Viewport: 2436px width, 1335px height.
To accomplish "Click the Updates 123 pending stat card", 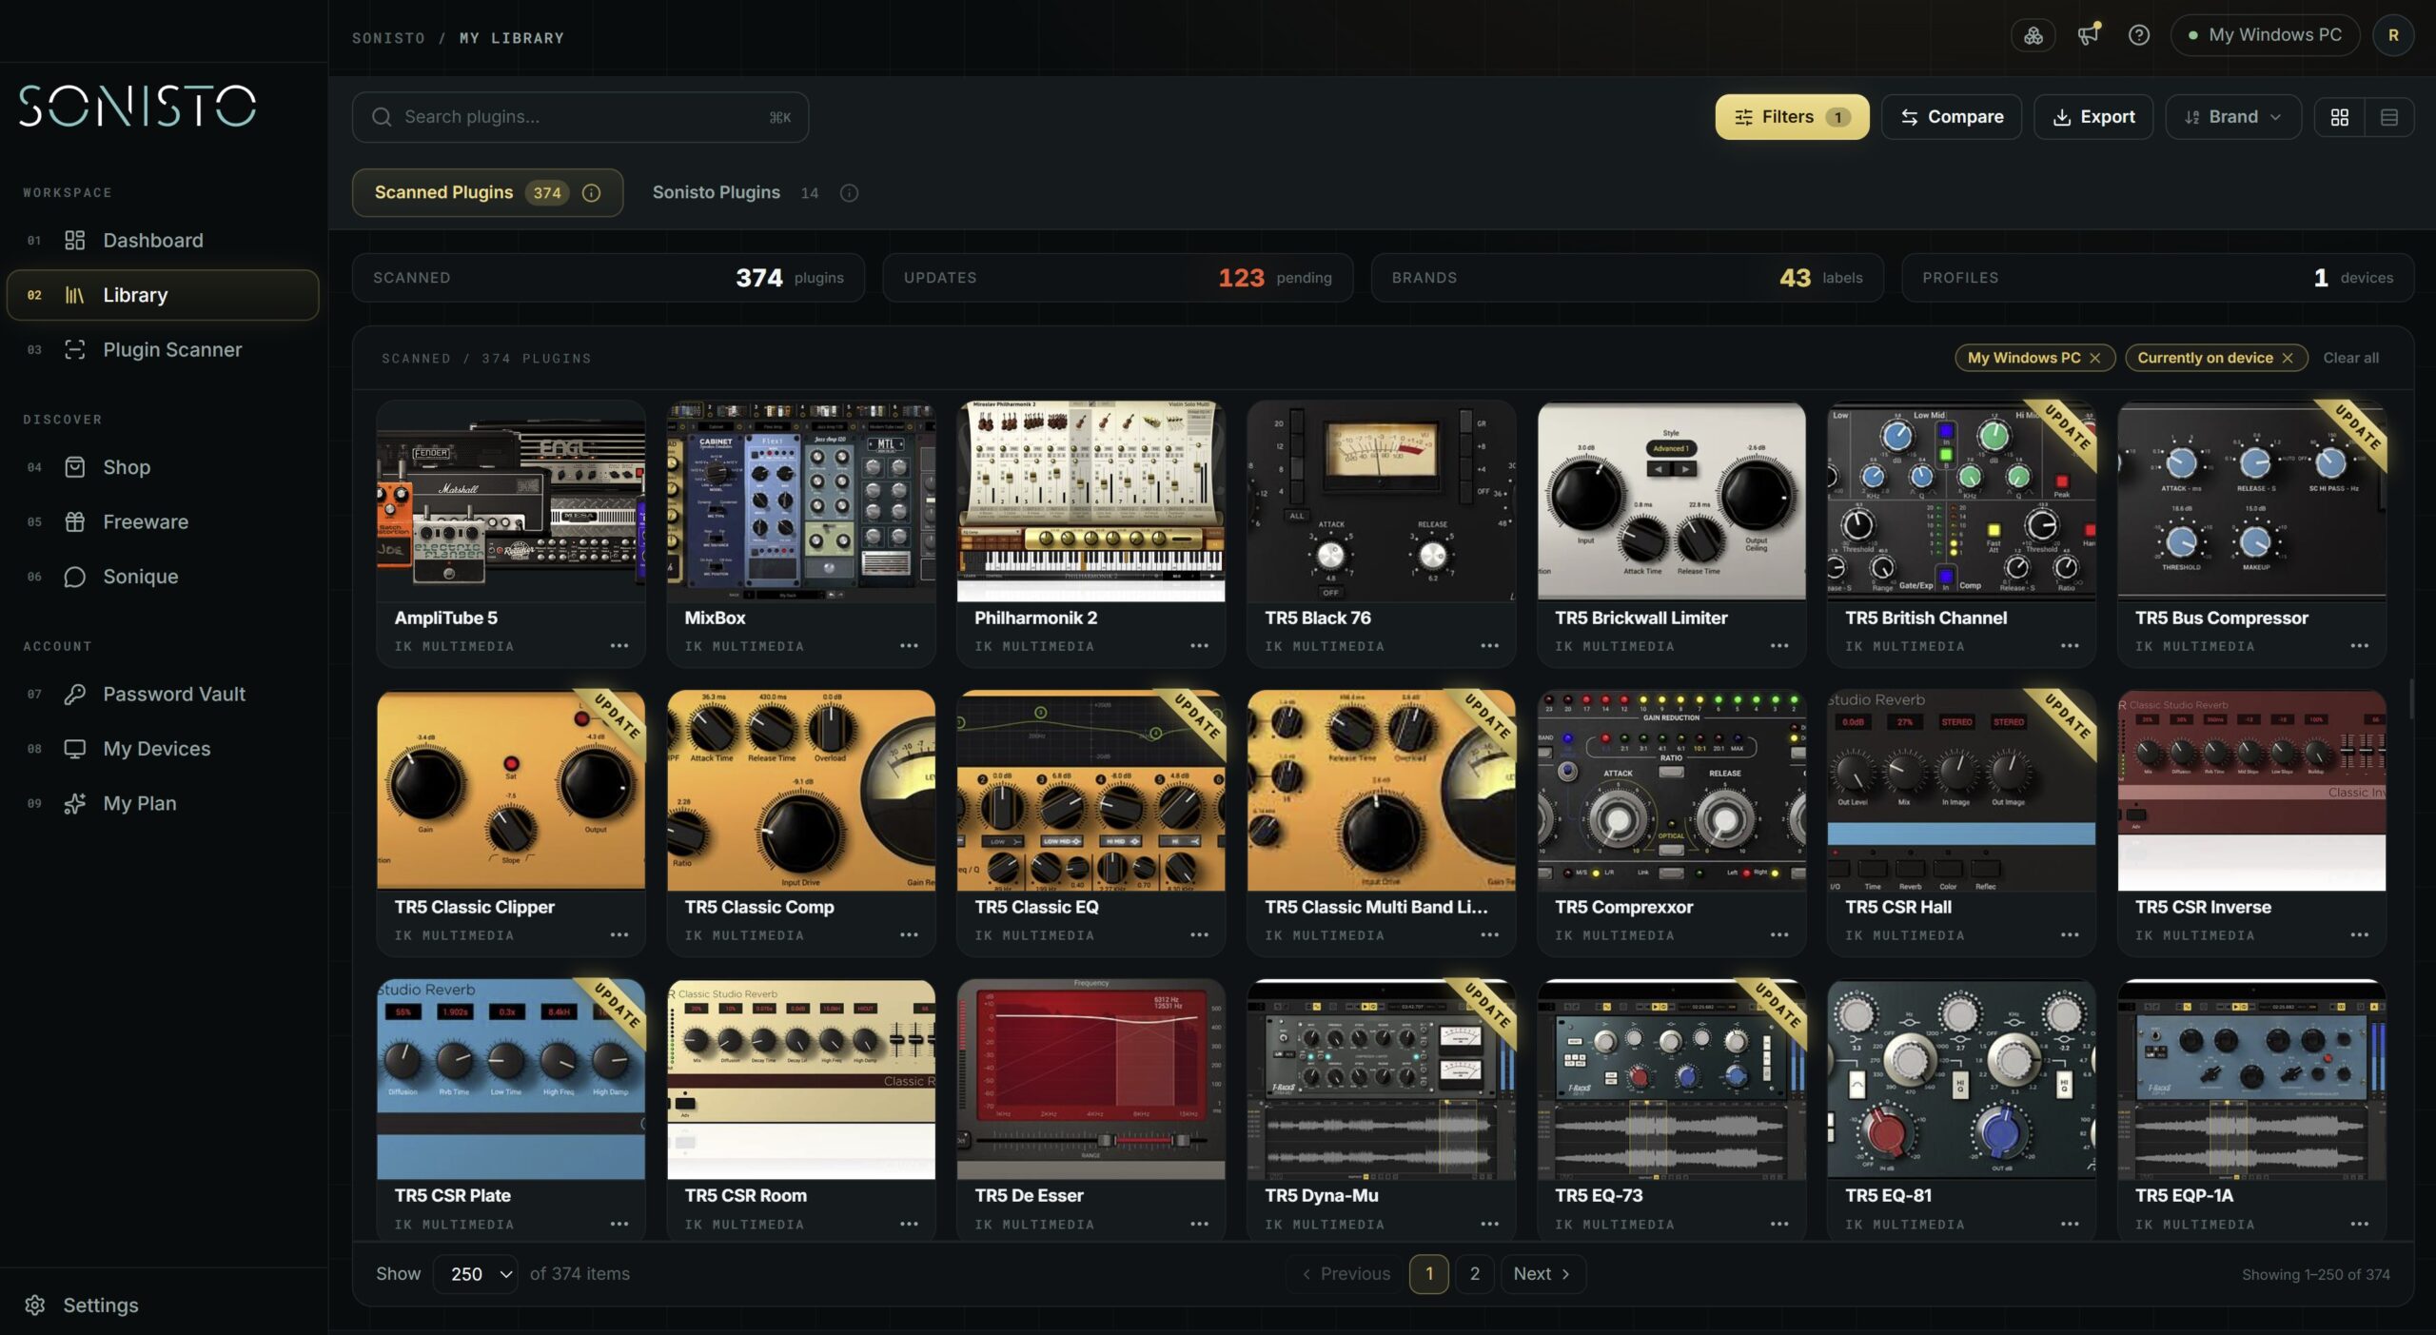I will (x=1117, y=278).
